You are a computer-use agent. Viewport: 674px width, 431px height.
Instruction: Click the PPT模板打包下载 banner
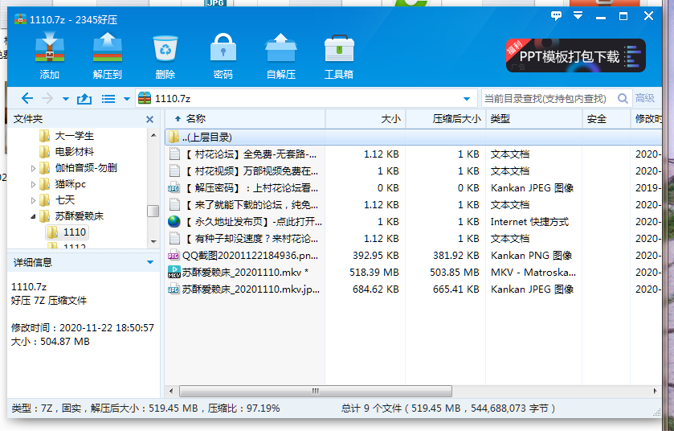pyautogui.click(x=575, y=56)
